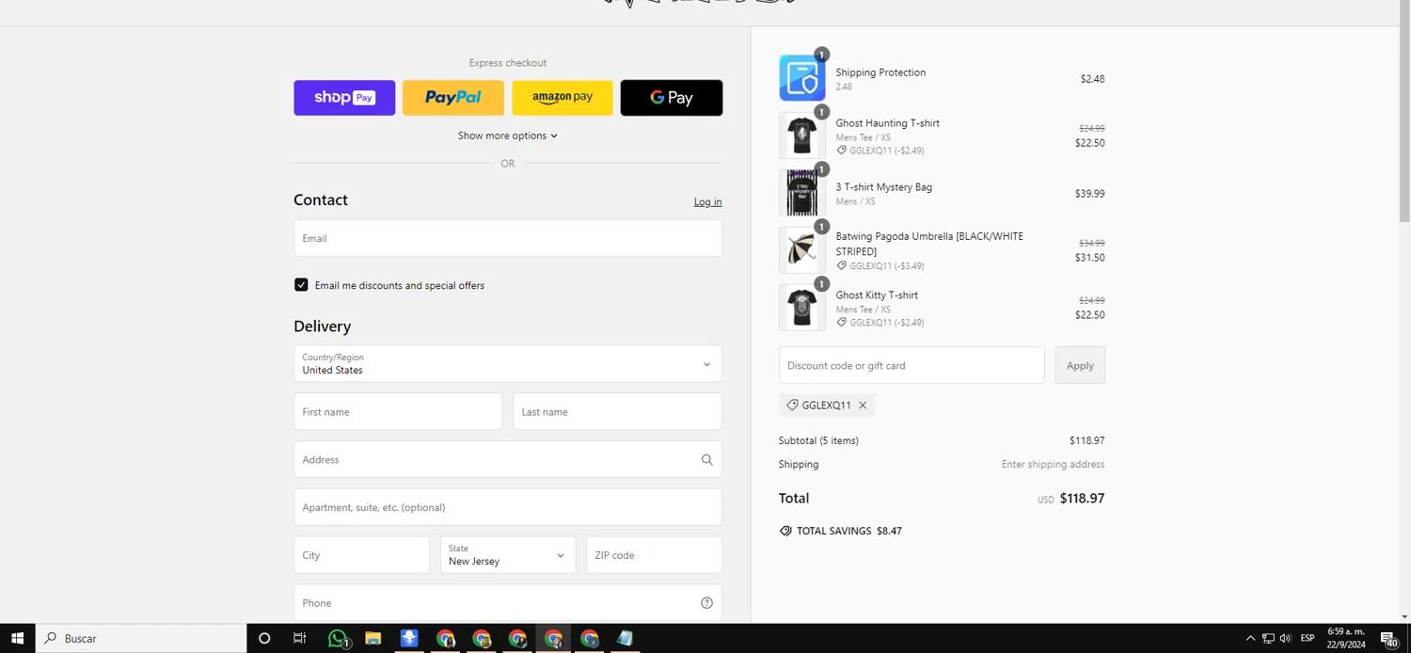Click the Email input field
Viewport: 1411px width, 653px height.
click(507, 238)
